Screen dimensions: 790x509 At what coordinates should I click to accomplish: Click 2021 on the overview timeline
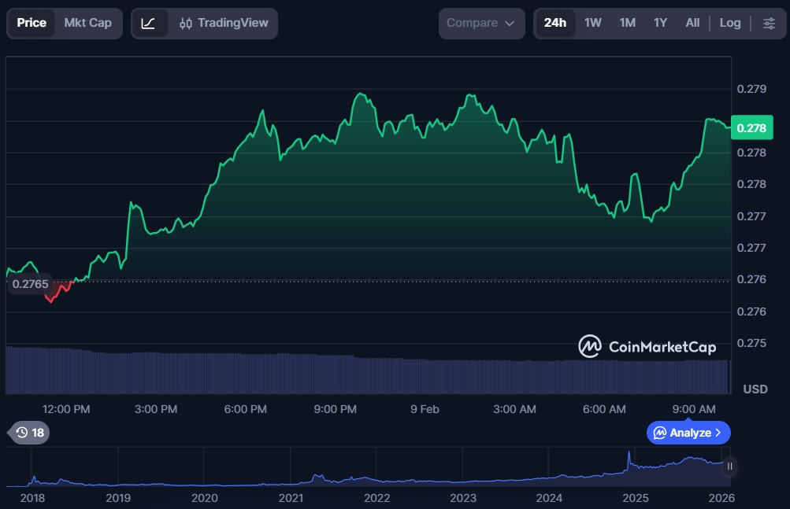pyautogui.click(x=291, y=498)
